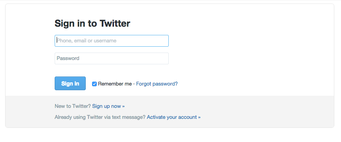Focus the Password input field

[112, 58]
